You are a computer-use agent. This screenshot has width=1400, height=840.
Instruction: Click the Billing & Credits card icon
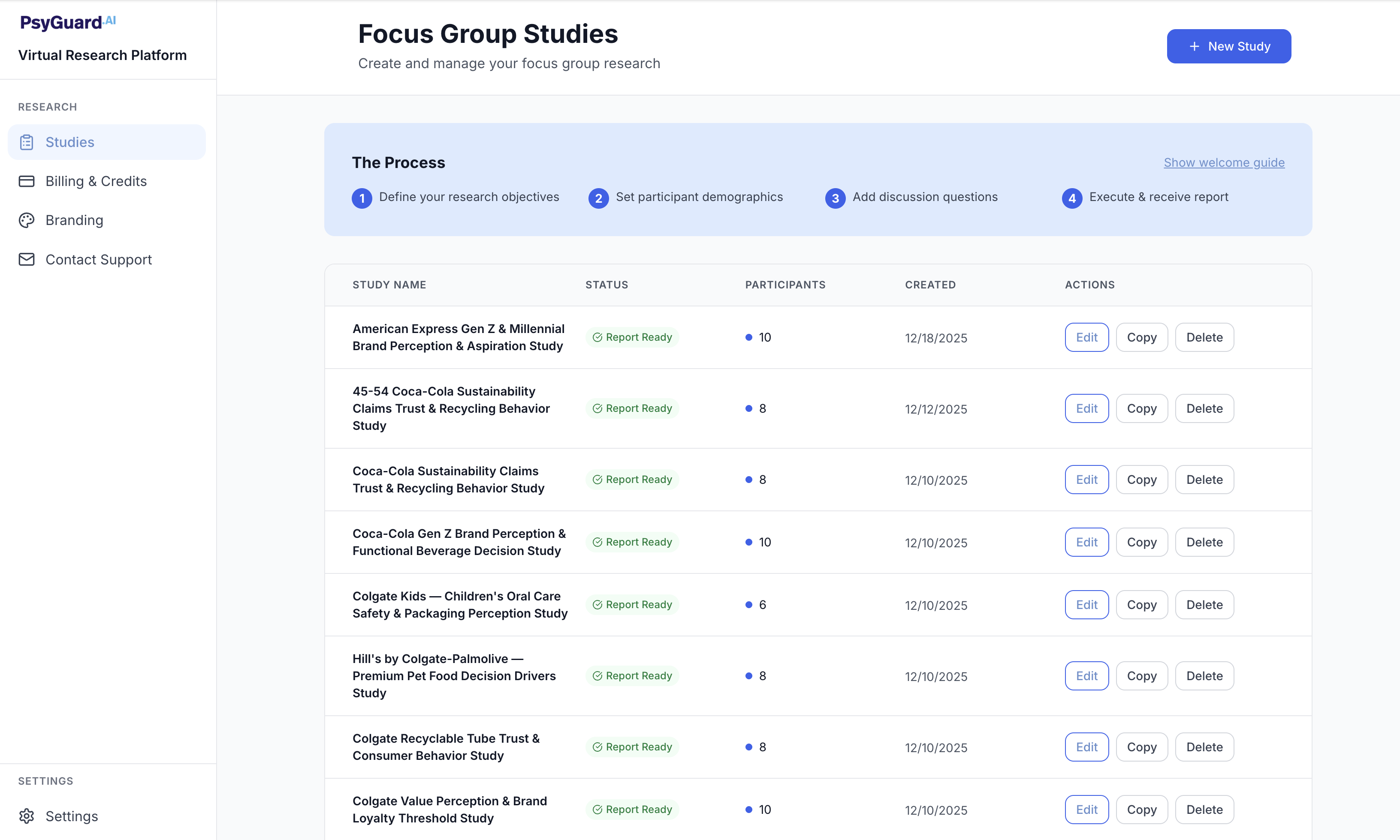[27, 180]
